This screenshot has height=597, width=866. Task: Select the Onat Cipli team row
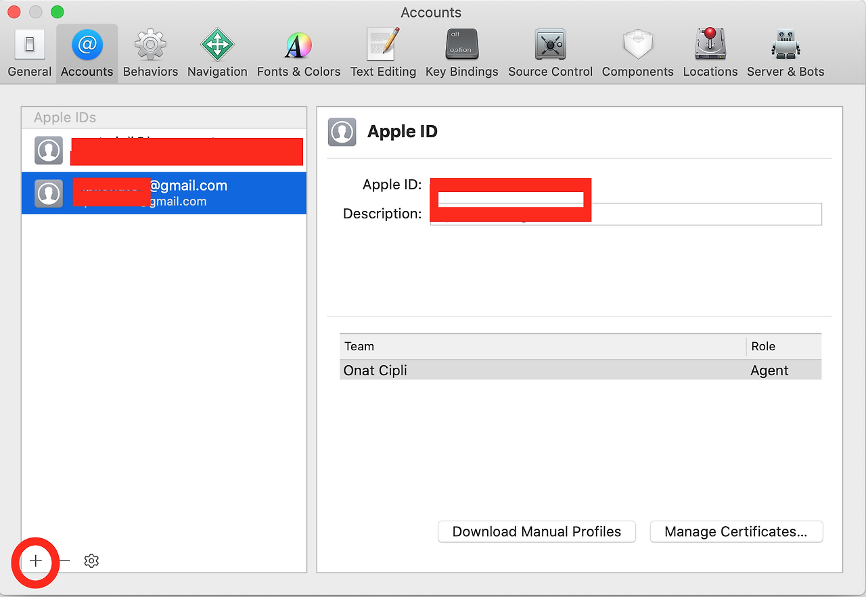click(x=580, y=370)
